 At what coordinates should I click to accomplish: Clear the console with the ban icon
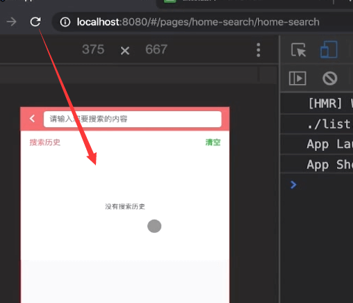click(330, 79)
